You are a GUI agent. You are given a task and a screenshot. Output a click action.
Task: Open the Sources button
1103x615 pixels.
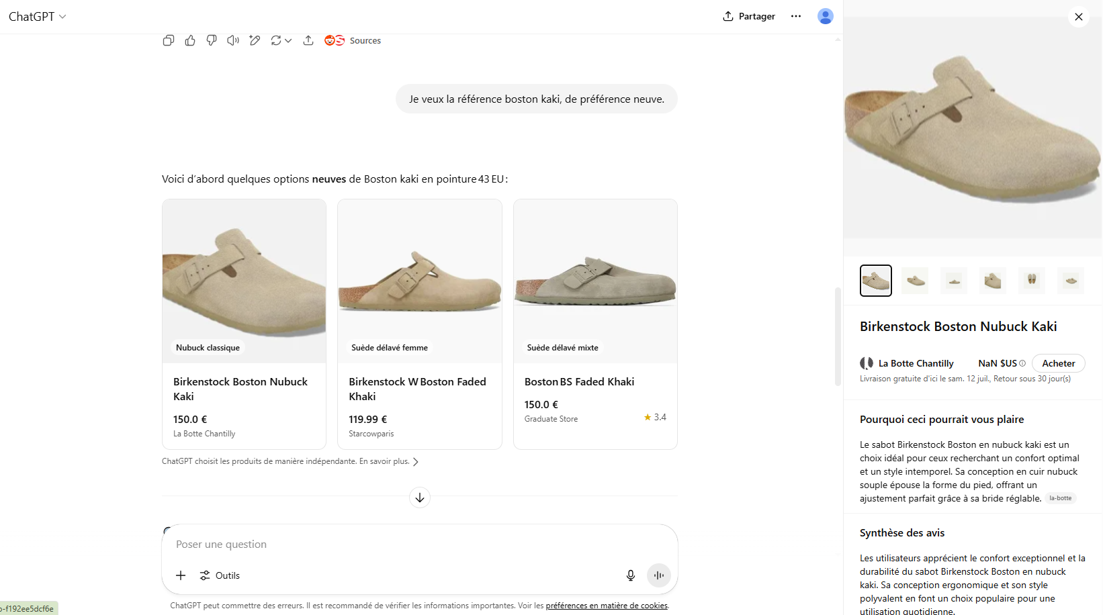353,40
